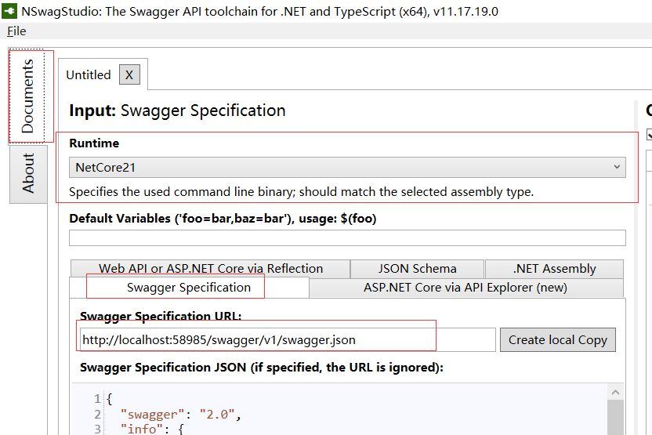The width and height of the screenshot is (652, 435).
Task: Click the Runtime dropdown chevron arrow
Action: click(618, 167)
